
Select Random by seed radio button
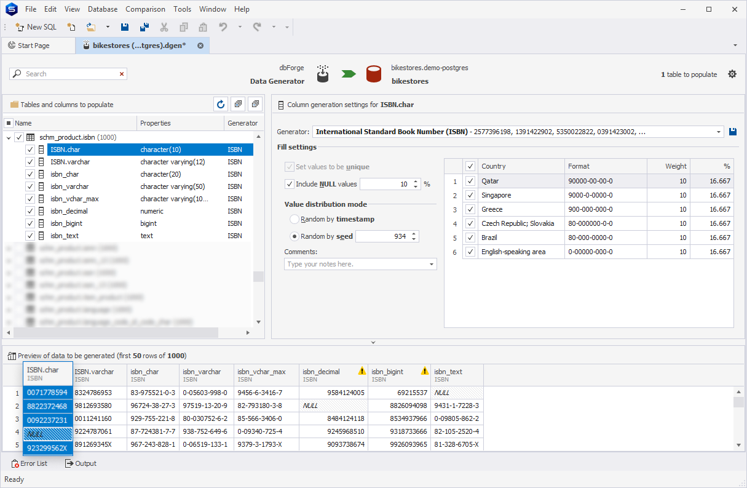(294, 236)
